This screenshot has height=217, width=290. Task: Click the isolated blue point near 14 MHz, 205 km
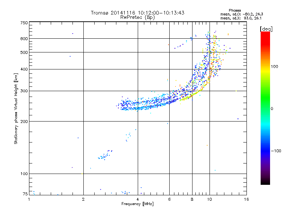(238, 119)
